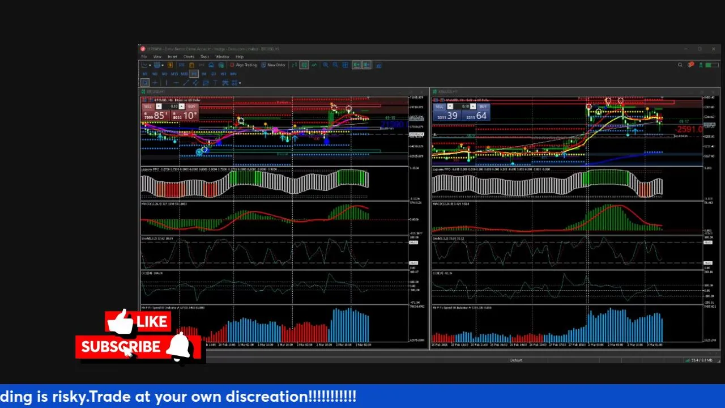The width and height of the screenshot is (725, 408).
Task: Open the Tools menu
Action: click(204, 57)
